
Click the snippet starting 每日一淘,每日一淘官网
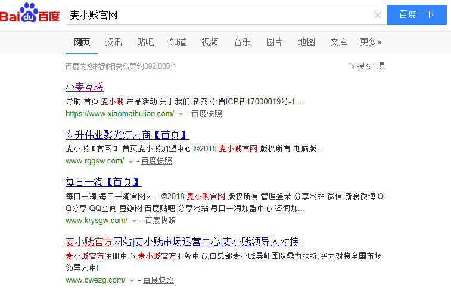tap(225, 202)
